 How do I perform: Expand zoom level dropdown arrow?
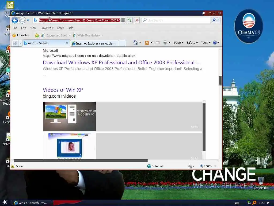point(216,166)
